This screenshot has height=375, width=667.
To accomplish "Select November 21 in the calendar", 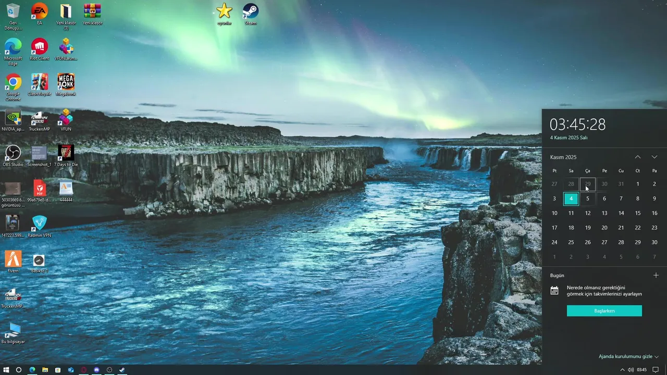I will pos(621,228).
